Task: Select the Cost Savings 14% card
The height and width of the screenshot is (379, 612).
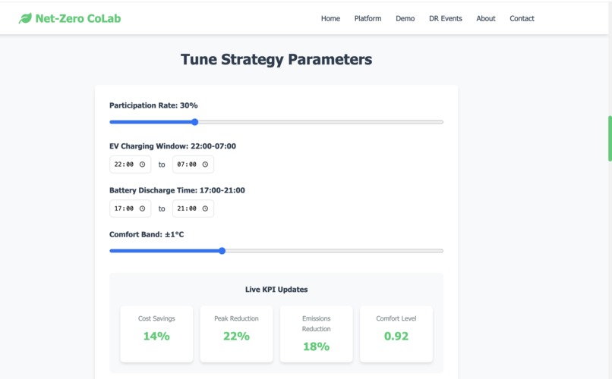Action: pyautogui.click(x=156, y=334)
